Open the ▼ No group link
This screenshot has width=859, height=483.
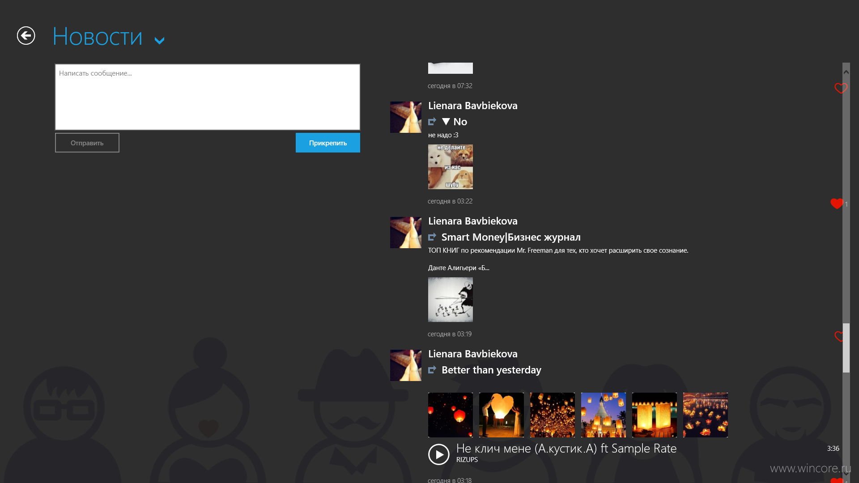[x=455, y=122]
